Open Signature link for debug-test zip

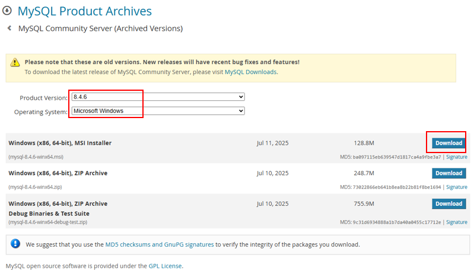click(456, 222)
